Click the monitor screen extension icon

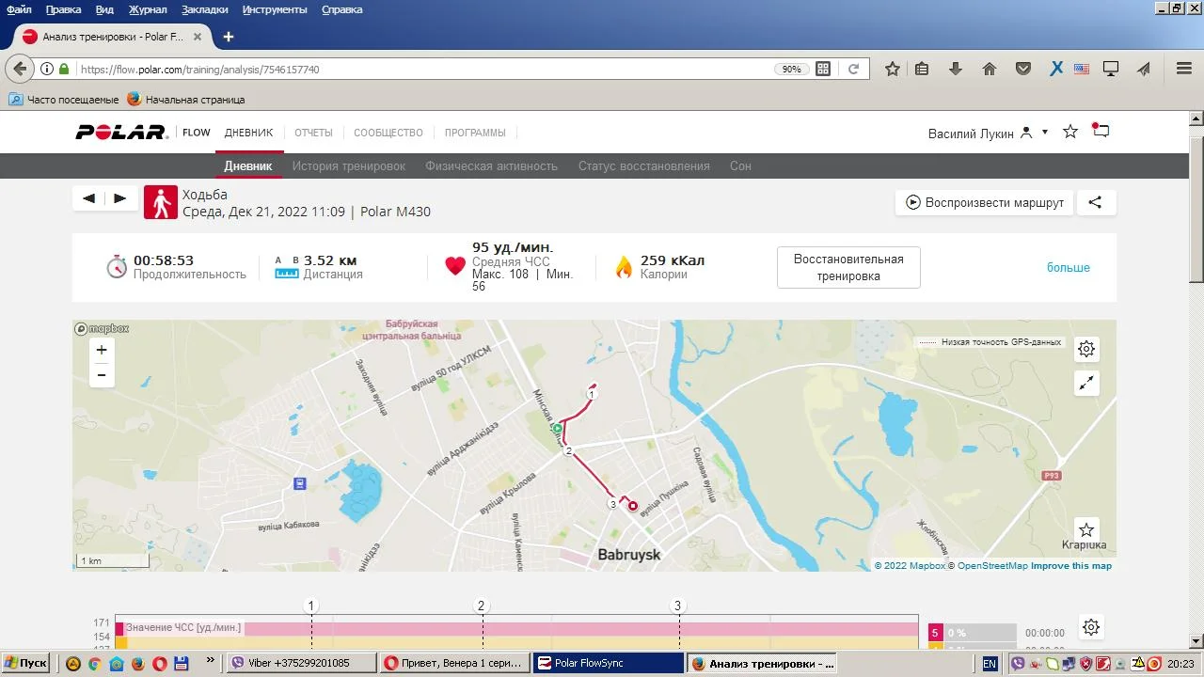[1111, 69]
